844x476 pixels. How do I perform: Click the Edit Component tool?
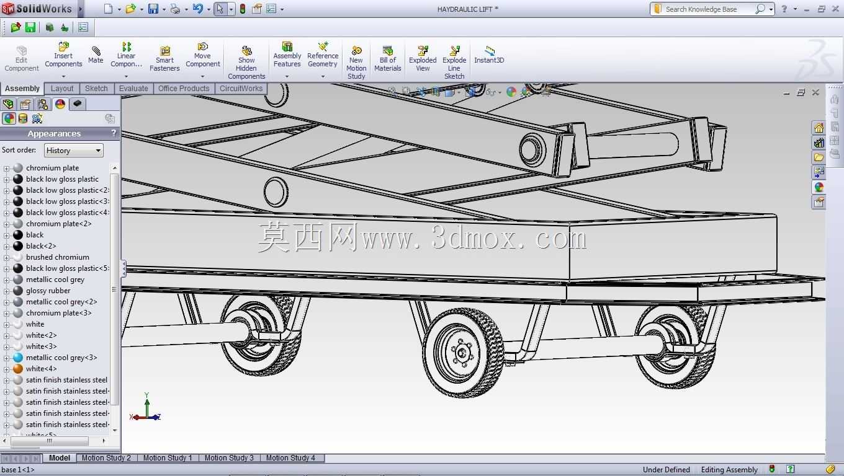pos(22,58)
